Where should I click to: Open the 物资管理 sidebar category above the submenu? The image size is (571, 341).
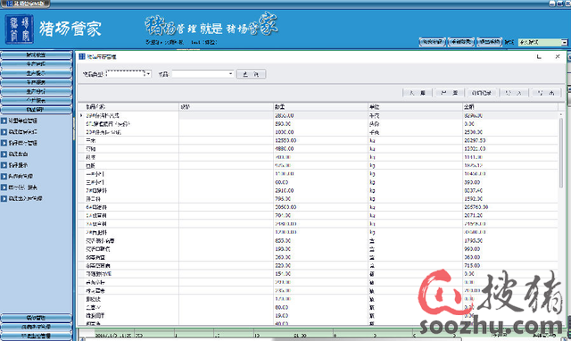pos(36,110)
